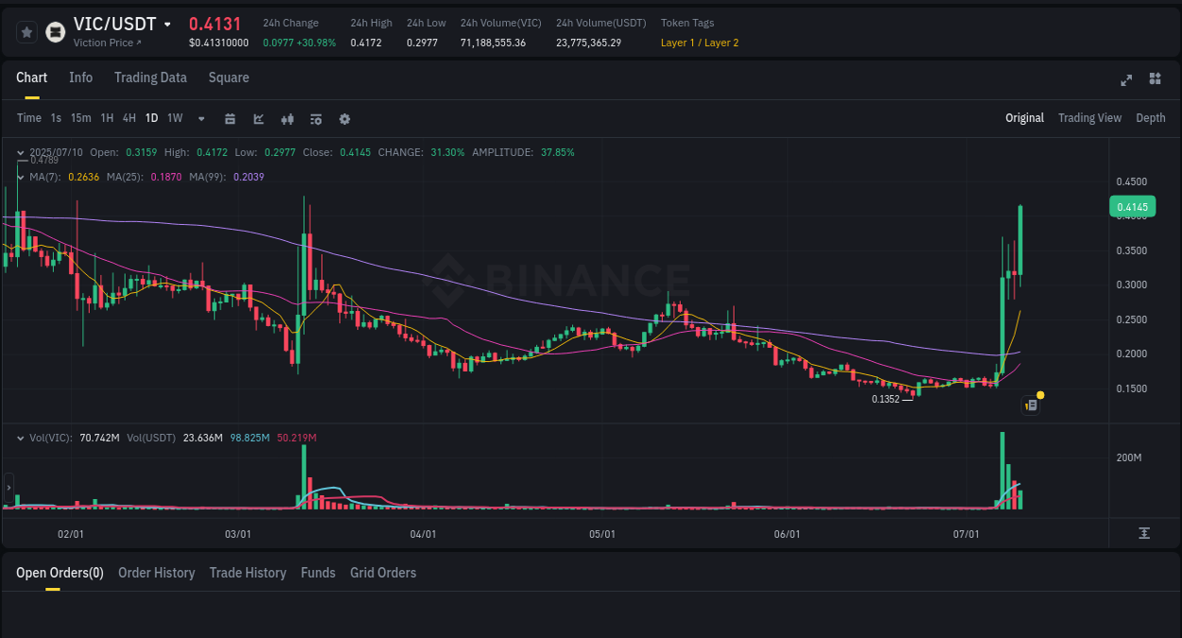This screenshot has width=1182, height=638.
Task: Open the VIC/USDT pair dropdown
Action: pyautogui.click(x=167, y=24)
